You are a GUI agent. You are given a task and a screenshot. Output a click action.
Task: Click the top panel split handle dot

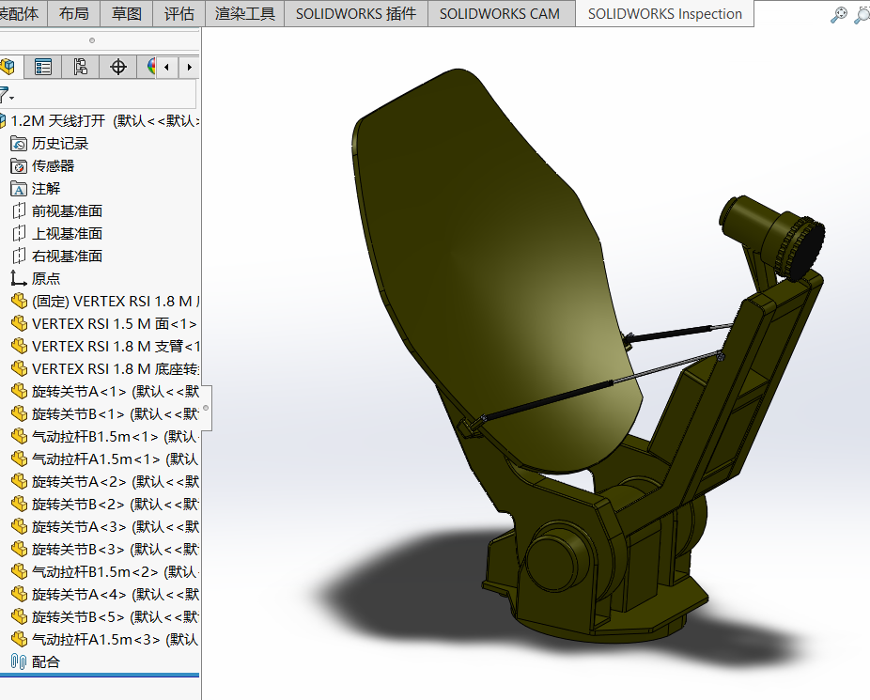coord(92,40)
